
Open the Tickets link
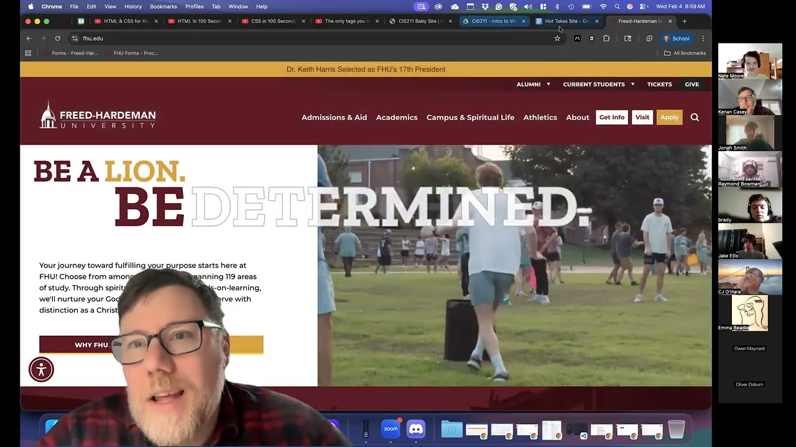[x=660, y=84]
